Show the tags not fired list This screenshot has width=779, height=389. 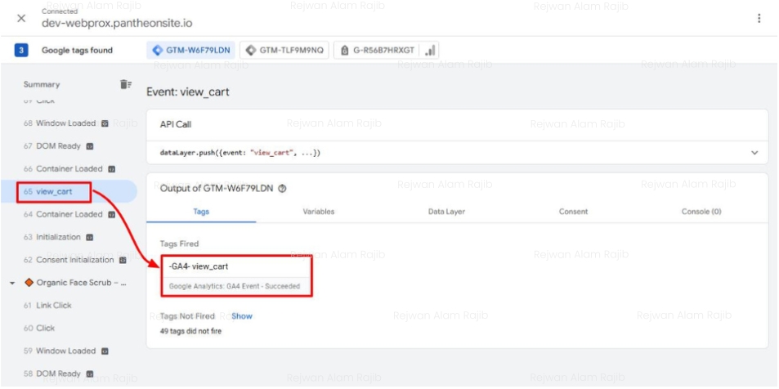[x=242, y=315]
